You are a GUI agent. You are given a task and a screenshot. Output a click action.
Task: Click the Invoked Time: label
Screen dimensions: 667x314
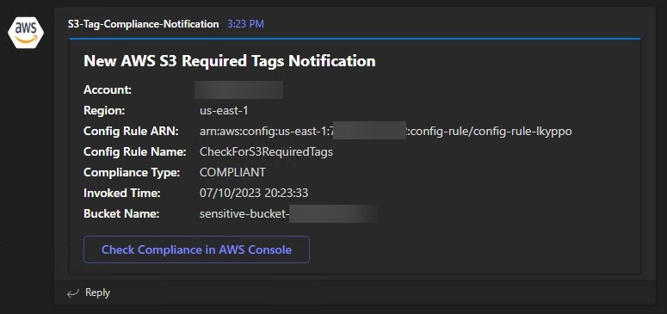pyautogui.click(x=122, y=194)
